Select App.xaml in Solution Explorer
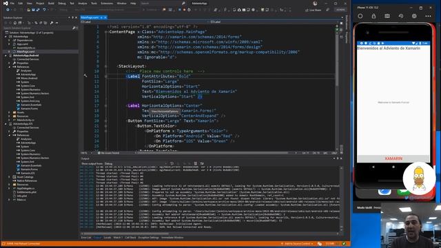Screen dimensions: 441x248 point(23,44)
